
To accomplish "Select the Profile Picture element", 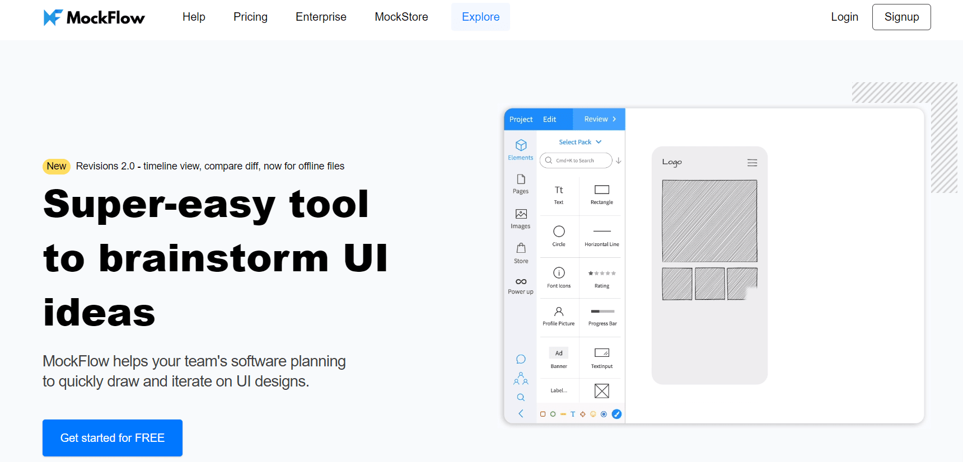I will [559, 316].
